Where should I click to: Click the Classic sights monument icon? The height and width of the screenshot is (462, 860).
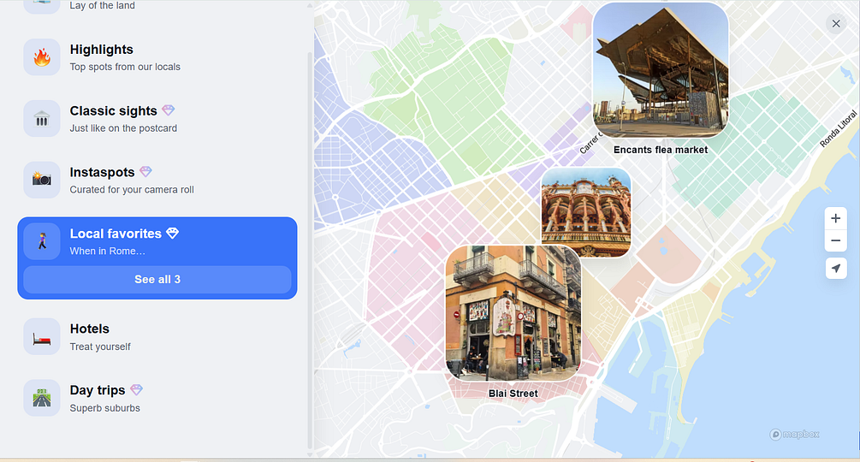(42, 118)
